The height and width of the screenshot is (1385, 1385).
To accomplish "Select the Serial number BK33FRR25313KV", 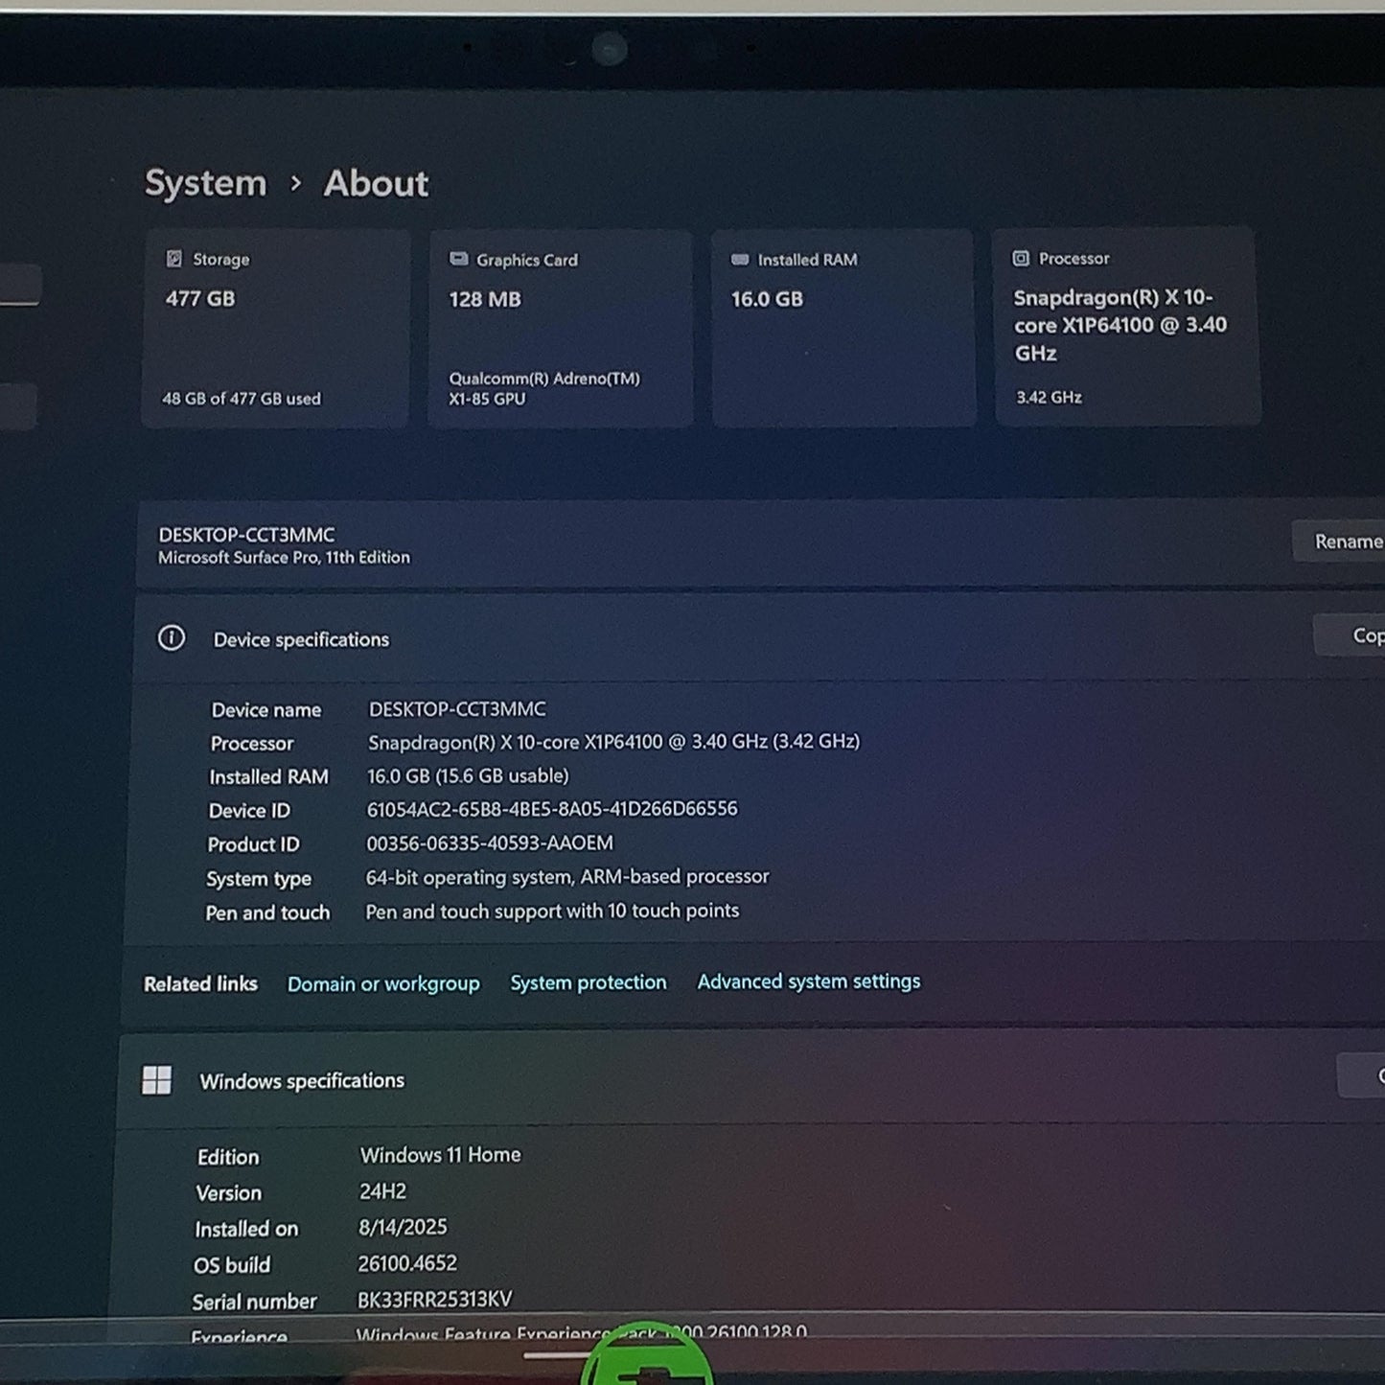I will 434,1300.
